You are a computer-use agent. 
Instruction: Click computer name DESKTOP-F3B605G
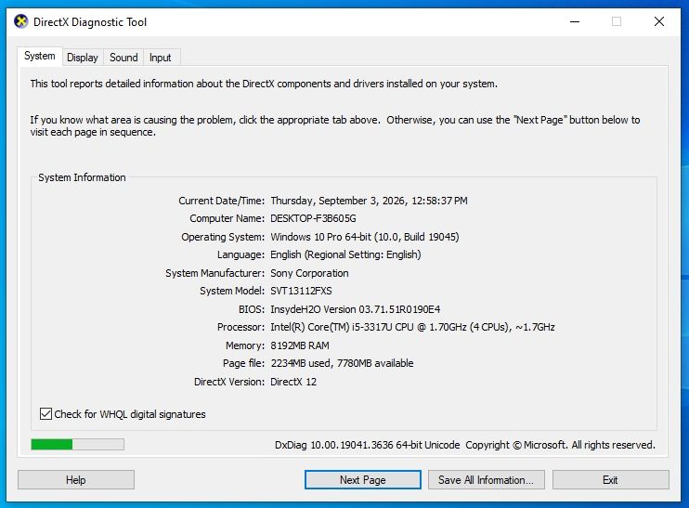pyautogui.click(x=313, y=218)
